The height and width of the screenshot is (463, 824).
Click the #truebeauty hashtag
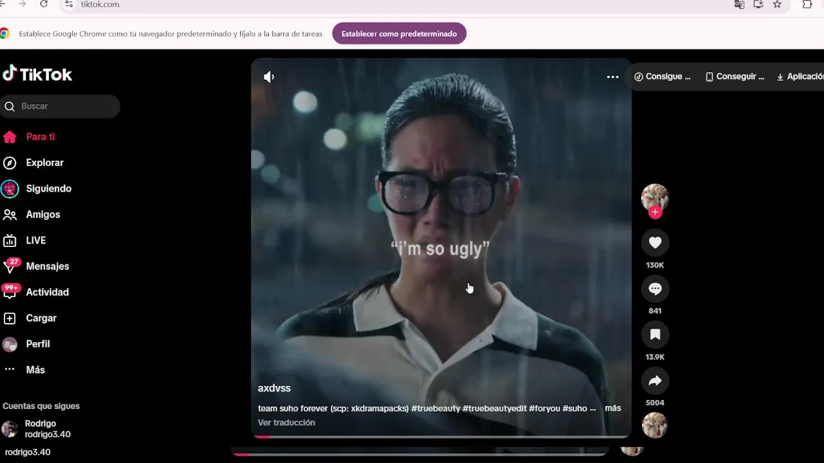tap(436, 408)
